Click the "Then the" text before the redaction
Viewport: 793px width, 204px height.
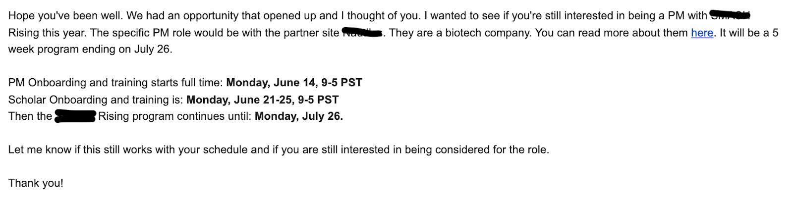pyautogui.click(x=30, y=116)
